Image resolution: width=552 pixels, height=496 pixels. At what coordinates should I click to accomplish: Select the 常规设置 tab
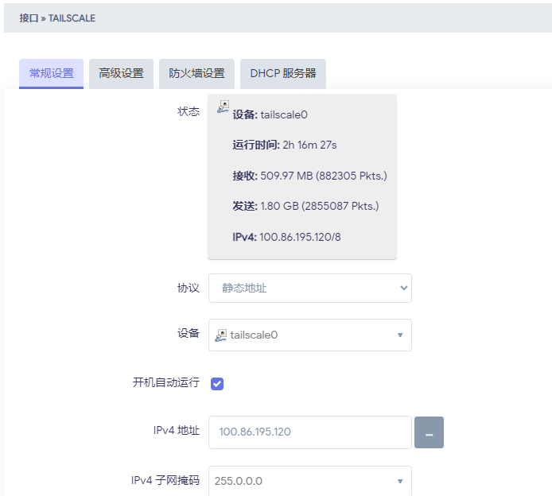(x=51, y=73)
